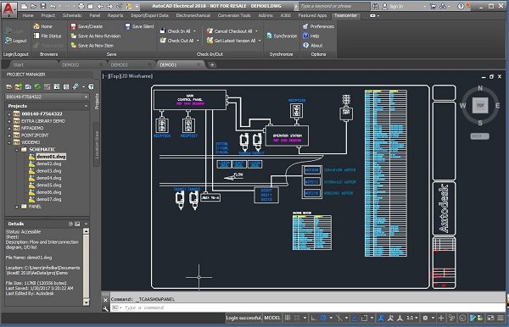
Task: Click the Open file icon in quick access toolbar
Action: (x=33, y=6)
